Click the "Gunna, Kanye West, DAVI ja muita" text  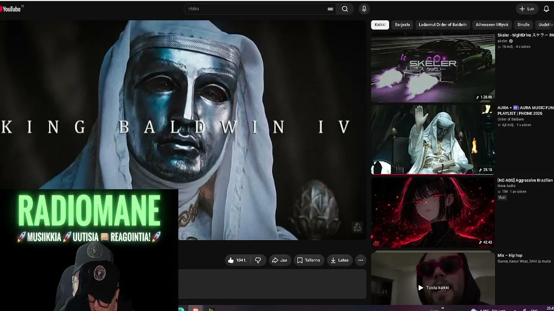tap(524, 261)
